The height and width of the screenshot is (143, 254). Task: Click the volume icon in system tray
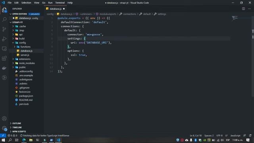pyautogui.click(x=222, y=140)
